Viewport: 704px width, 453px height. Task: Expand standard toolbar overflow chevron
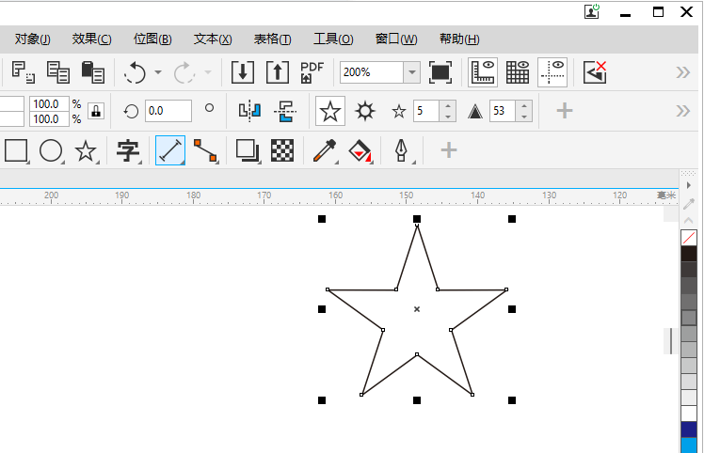tap(683, 72)
